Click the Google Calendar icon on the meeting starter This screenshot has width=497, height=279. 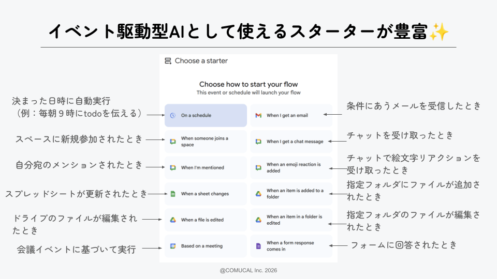[x=173, y=246]
